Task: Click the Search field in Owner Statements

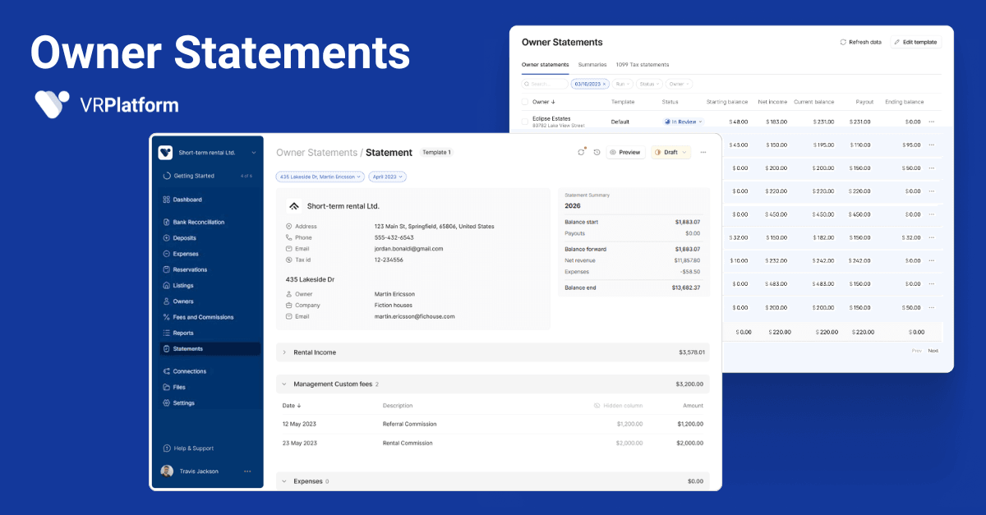Action: (x=544, y=84)
